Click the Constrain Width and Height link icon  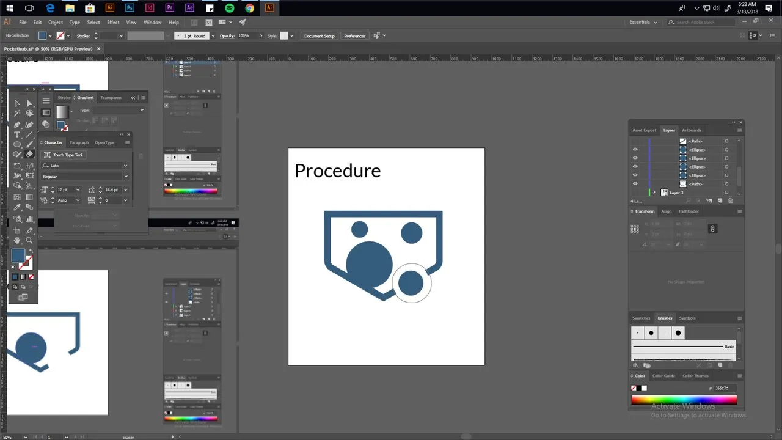point(712,229)
